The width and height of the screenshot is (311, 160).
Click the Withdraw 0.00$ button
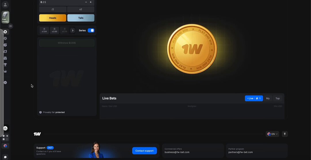tap(67, 43)
